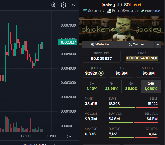
Task: Select the 6H timeframe tab
Action: coord(131,86)
